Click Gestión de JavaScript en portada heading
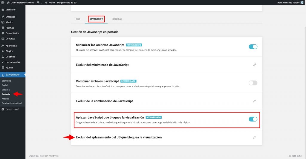Image resolution: width=306 pixels, height=159 pixels. pos(95,32)
